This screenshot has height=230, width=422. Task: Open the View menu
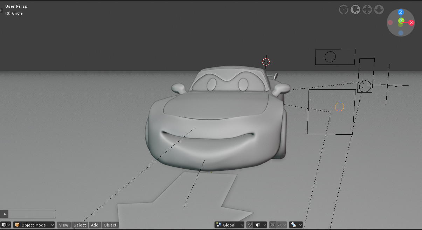pyautogui.click(x=64, y=225)
